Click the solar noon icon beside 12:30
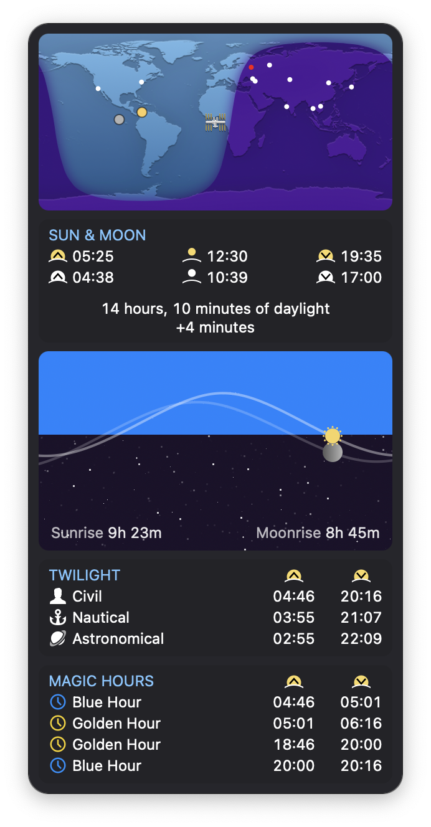 [x=192, y=255]
